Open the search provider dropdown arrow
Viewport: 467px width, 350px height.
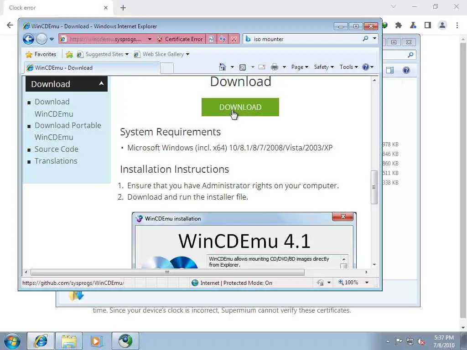(374, 39)
